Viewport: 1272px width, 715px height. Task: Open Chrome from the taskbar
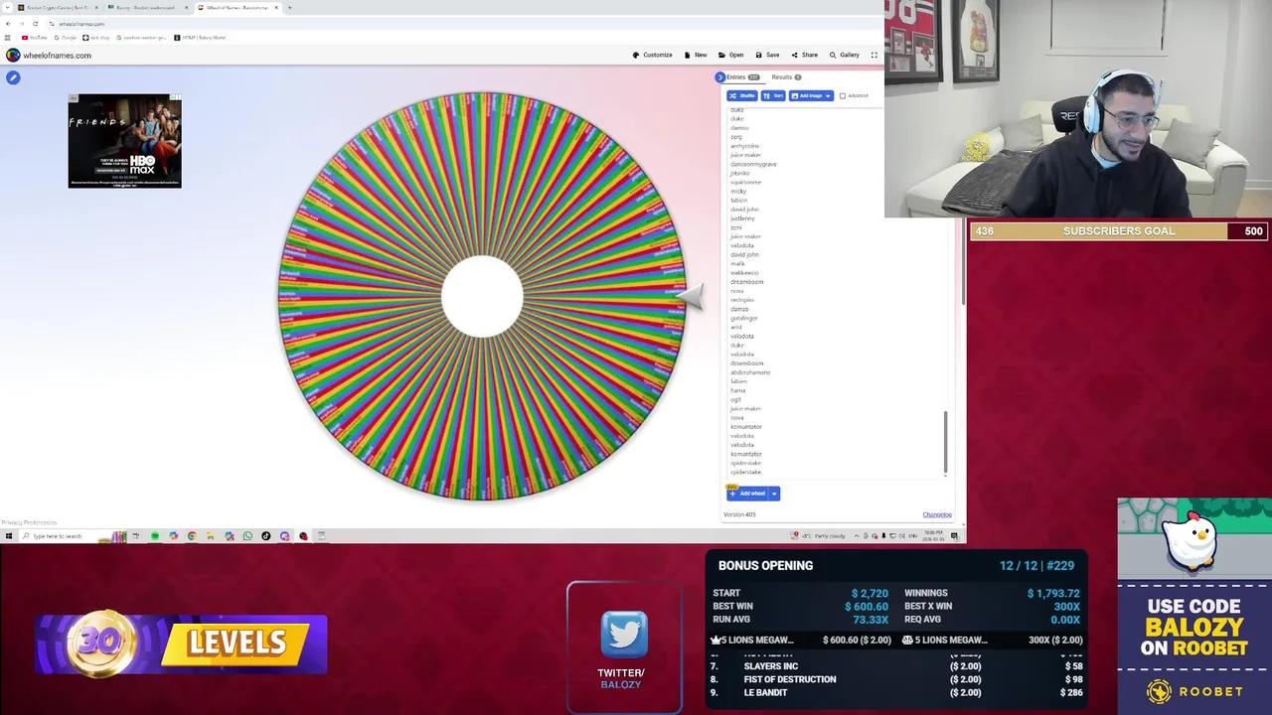(x=192, y=536)
